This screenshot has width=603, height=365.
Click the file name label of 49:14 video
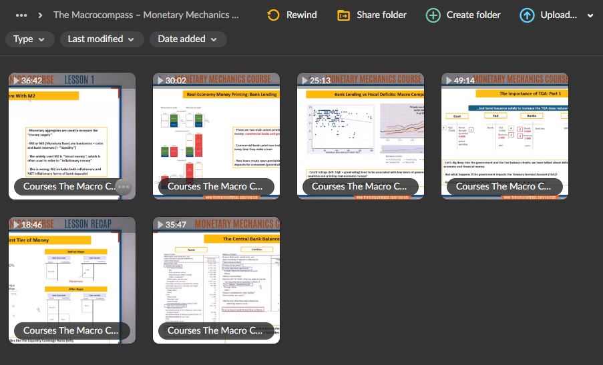click(504, 187)
